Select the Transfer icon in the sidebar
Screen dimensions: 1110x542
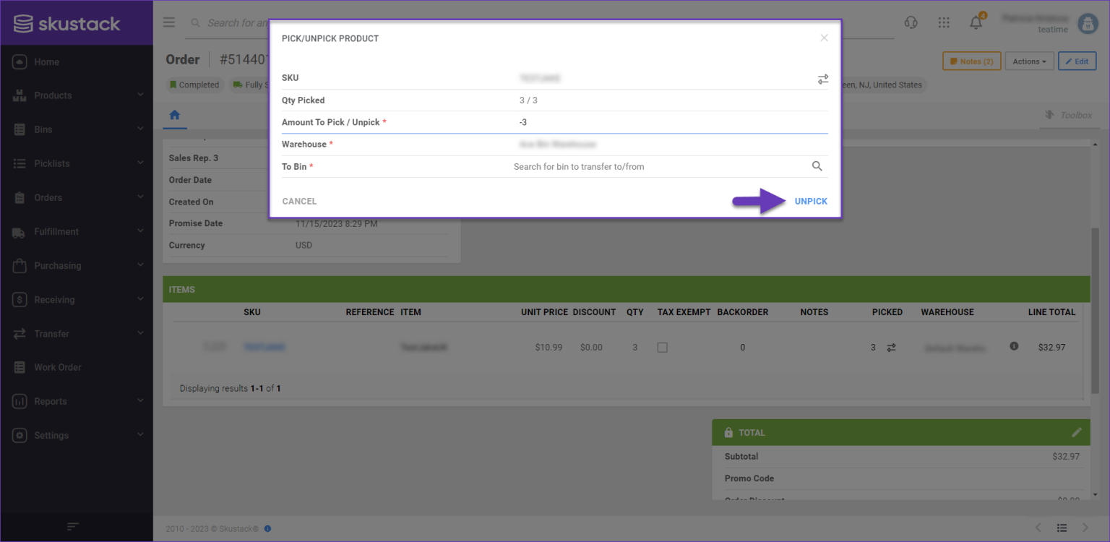(x=21, y=333)
